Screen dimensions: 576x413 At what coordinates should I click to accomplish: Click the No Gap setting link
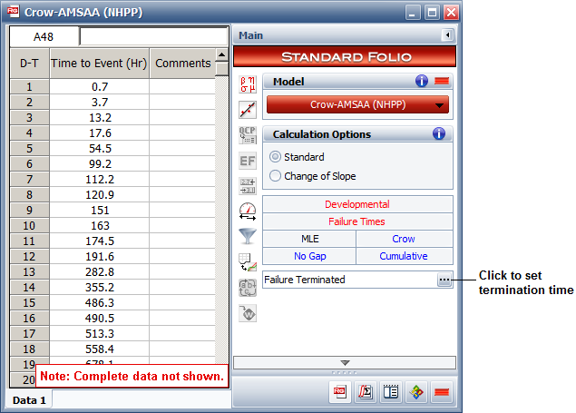pyautogui.click(x=309, y=256)
